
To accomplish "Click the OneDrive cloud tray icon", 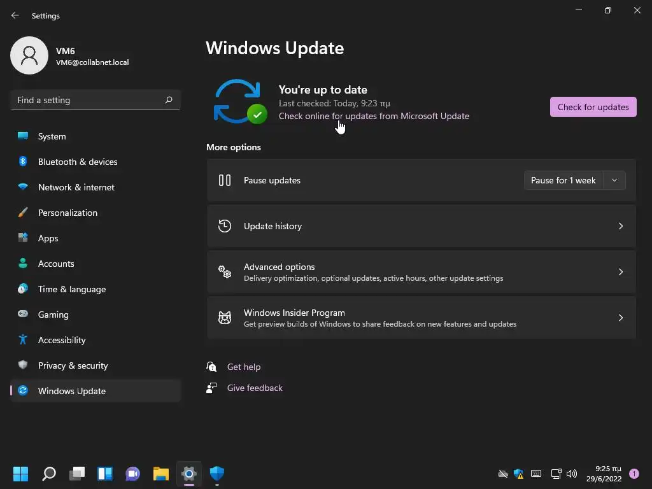I will (503, 474).
